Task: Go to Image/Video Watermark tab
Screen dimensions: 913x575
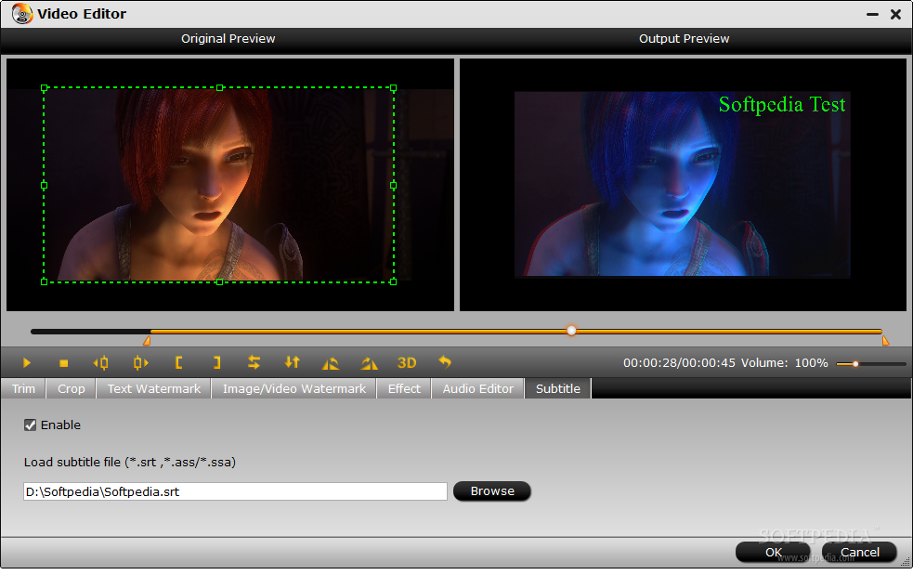Action: (x=294, y=388)
